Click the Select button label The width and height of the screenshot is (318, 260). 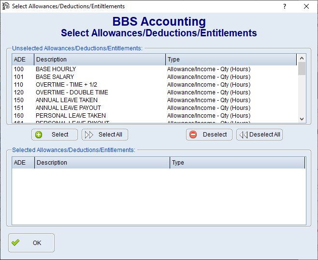pos(60,135)
